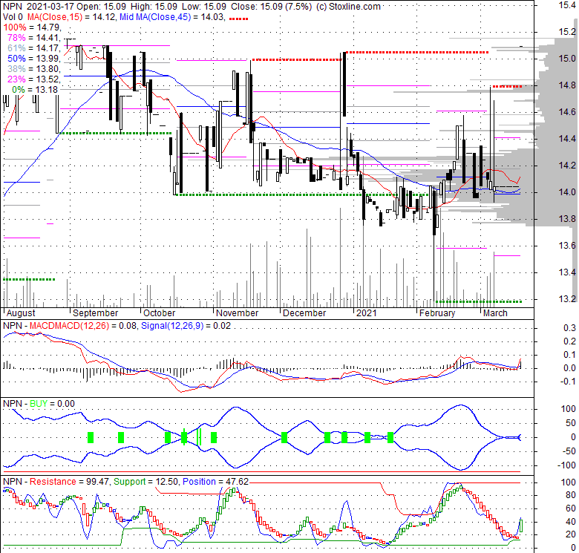The image size is (579, 553).
Task: Click the Position = 47.62 label
Action: coord(216,482)
